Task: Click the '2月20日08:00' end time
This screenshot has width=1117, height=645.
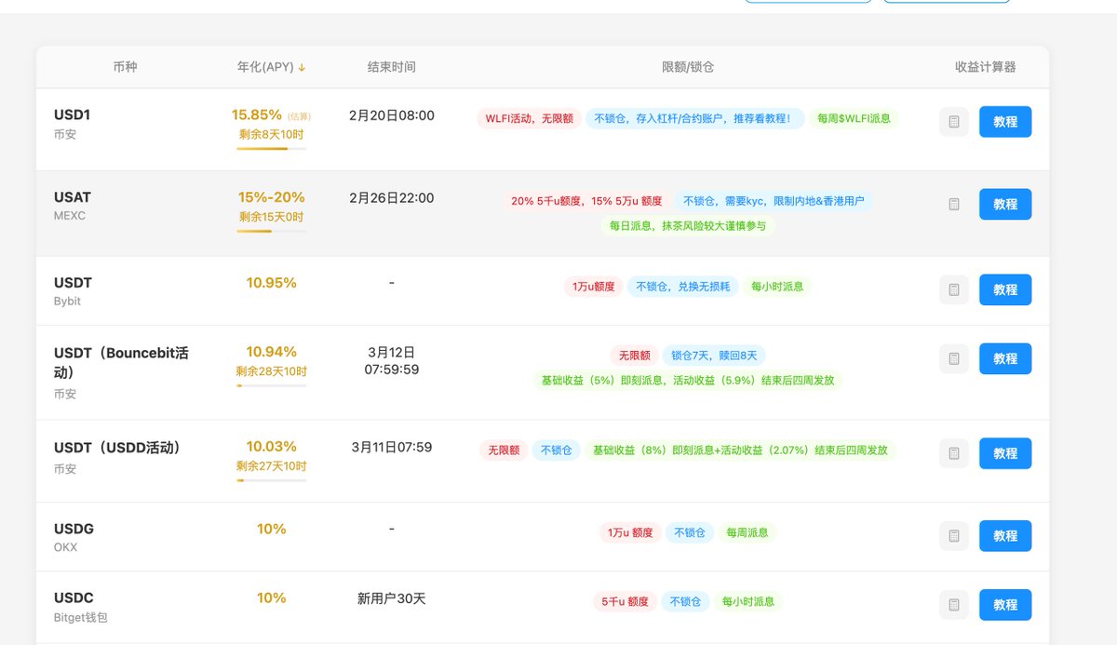Action: point(392,115)
